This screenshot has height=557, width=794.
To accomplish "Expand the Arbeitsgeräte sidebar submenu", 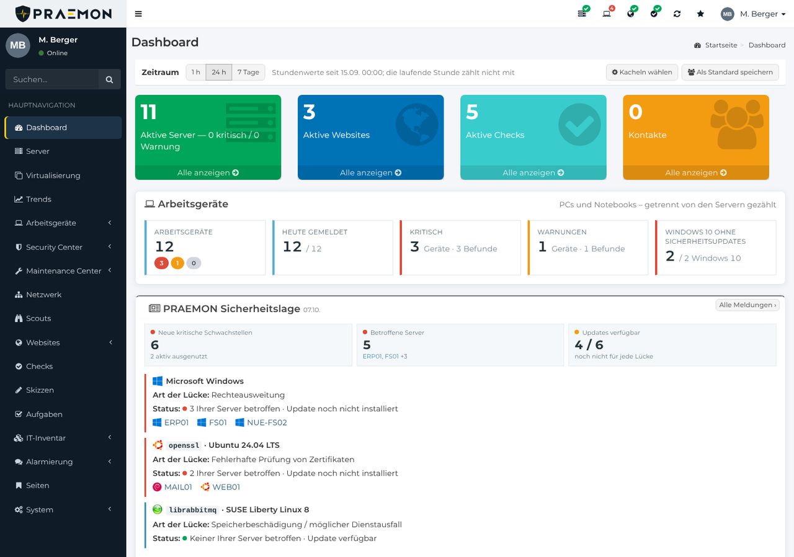I will click(110, 223).
